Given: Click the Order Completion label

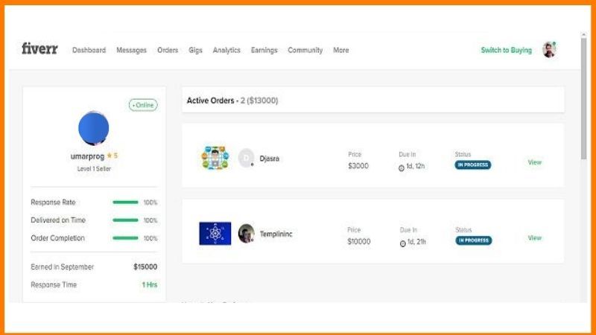Looking at the screenshot, I should (x=58, y=238).
